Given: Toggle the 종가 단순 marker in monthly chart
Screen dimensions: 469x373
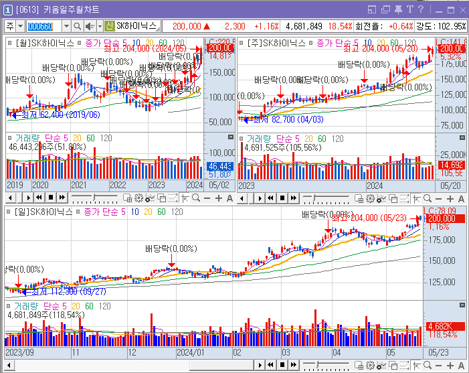Looking at the screenshot, I should [x=79, y=43].
